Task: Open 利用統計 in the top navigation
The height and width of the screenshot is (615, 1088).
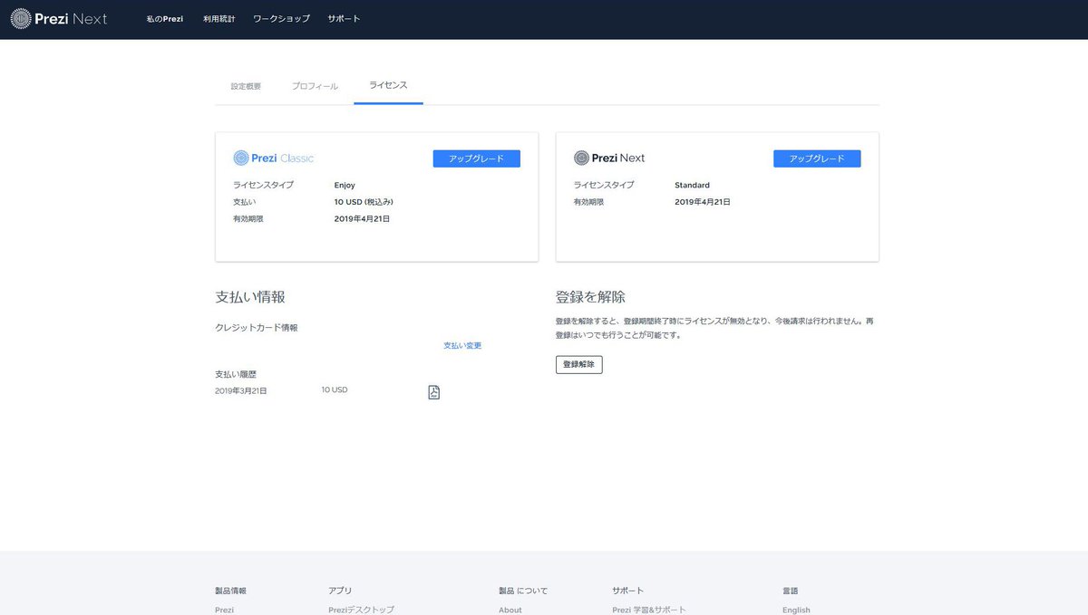Action: coord(219,19)
